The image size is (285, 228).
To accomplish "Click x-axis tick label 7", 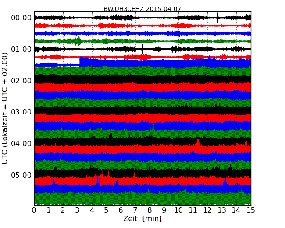I will [x=135, y=210].
